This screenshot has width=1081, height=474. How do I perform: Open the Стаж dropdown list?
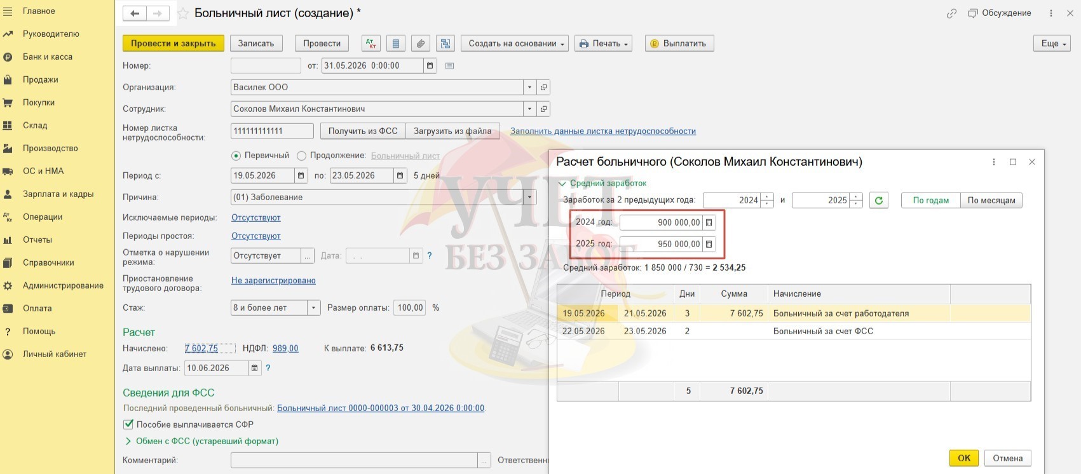pos(313,308)
